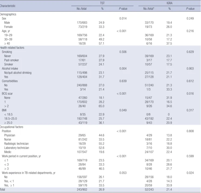Viewport: 201px width, 193px height.
Task: Click the '30–39' age row label
Action: [x=8, y=39]
